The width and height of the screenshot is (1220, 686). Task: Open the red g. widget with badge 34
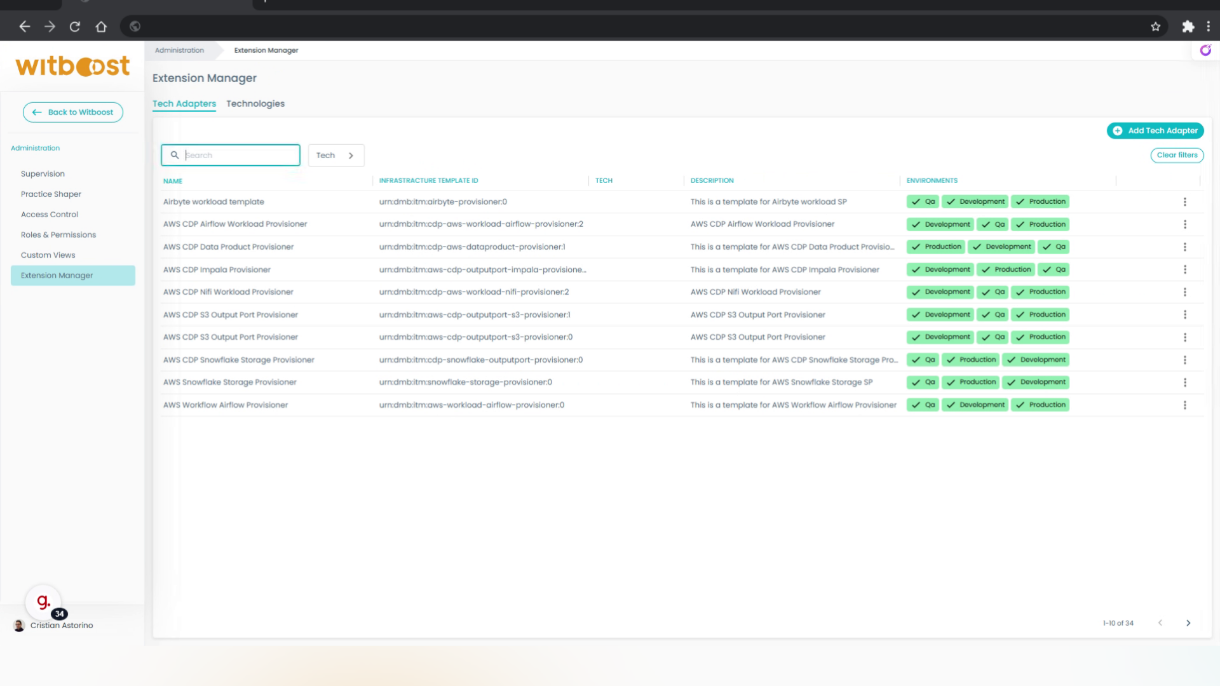pyautogui.click(x=43, y=602)
